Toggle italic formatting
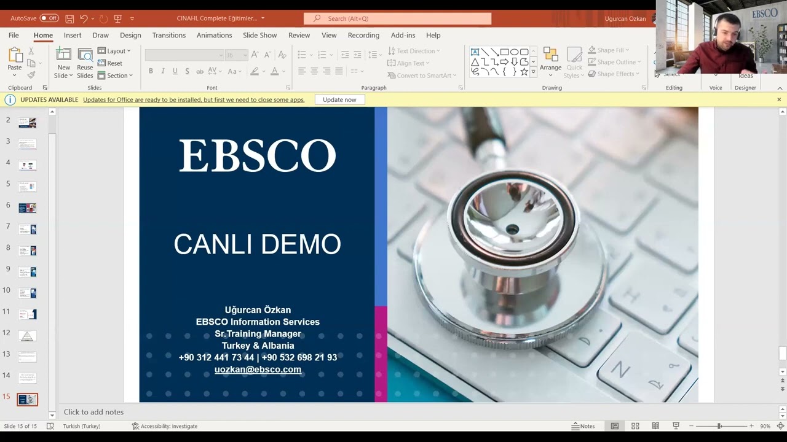The height and width of the screenshot is (442, 787). 163,71
